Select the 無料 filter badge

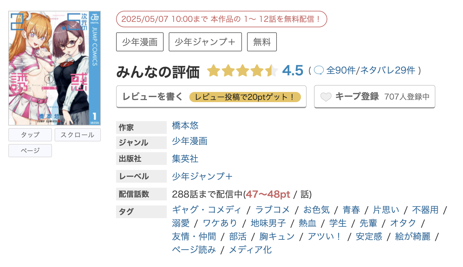click(262, 42)
